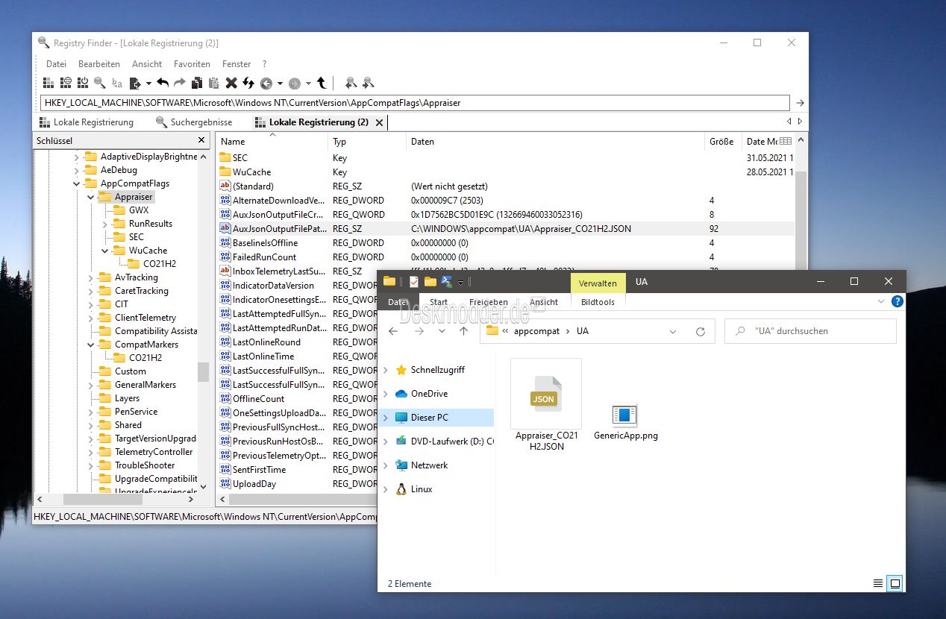This screenshot has height=619, width=946.
Task: Click the tree pane vertical scrollbar thumb
Action: 203,371
